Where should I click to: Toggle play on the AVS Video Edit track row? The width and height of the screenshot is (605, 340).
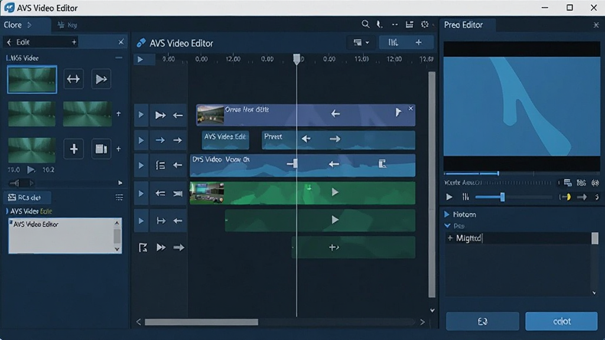tap(141, 140)
